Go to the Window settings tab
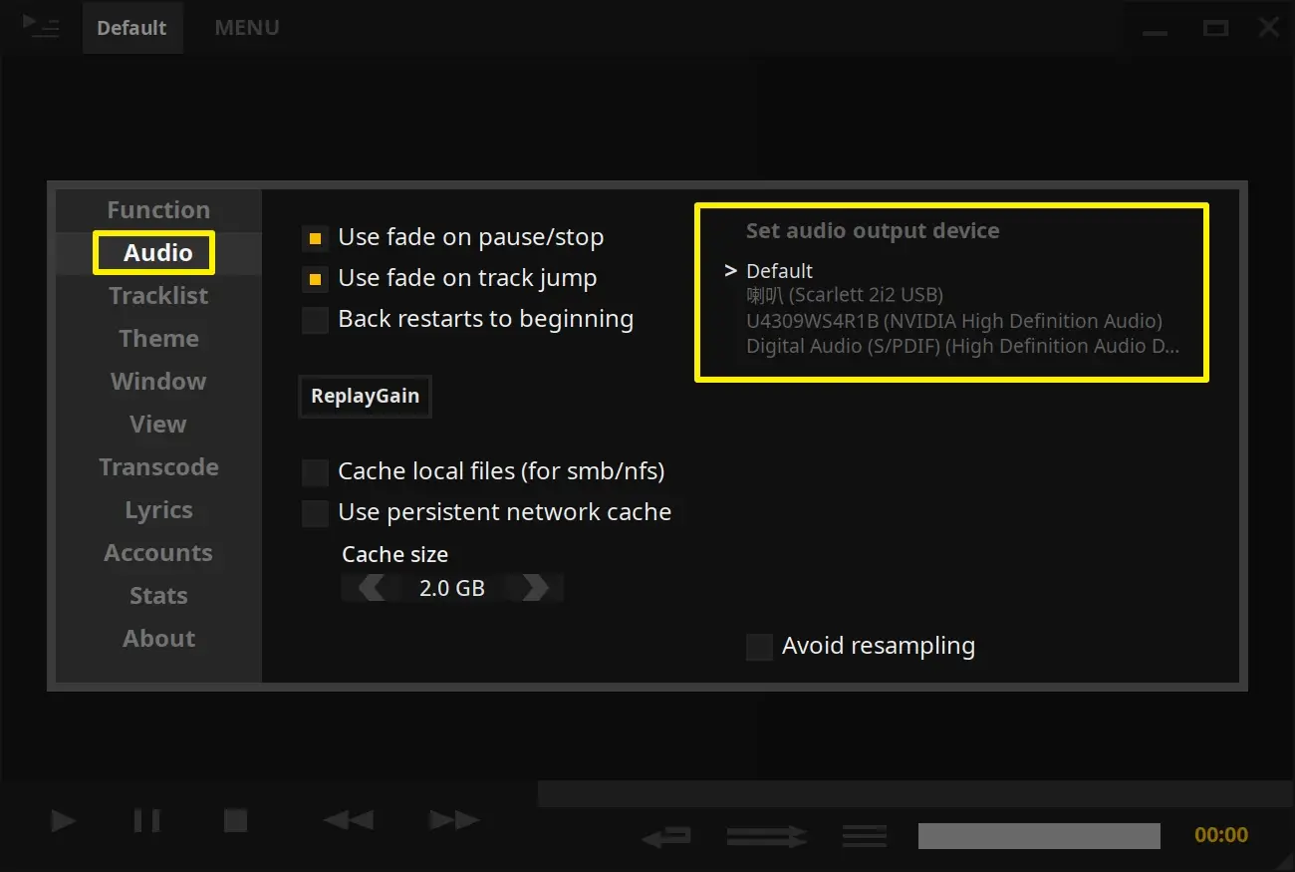The image size is (1295, 872). (x=158, y=382)
